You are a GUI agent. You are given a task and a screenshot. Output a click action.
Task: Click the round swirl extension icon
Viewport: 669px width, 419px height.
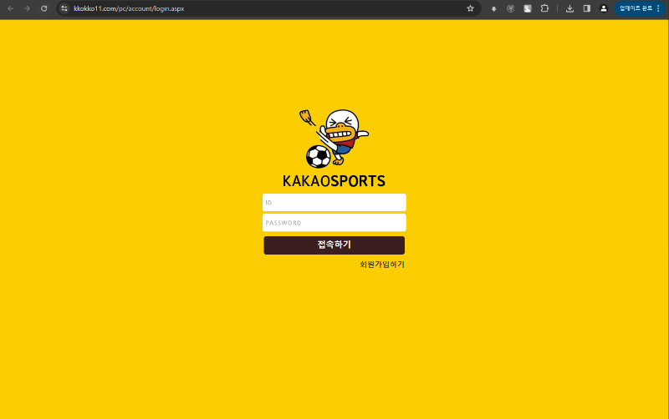pyautogui.click(x=510, y=8)
